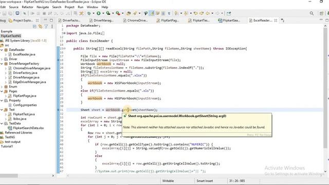This screenshot has width=329, height=185.
Task: Select Referenced Libraries node
Action: [19, 133]
